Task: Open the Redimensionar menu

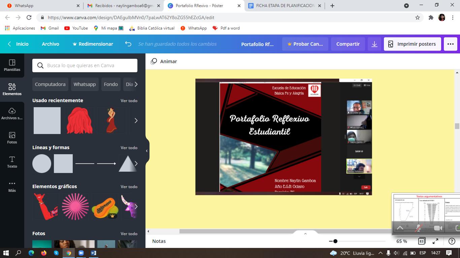Action: pyautogui.click(x=93, y=44)
